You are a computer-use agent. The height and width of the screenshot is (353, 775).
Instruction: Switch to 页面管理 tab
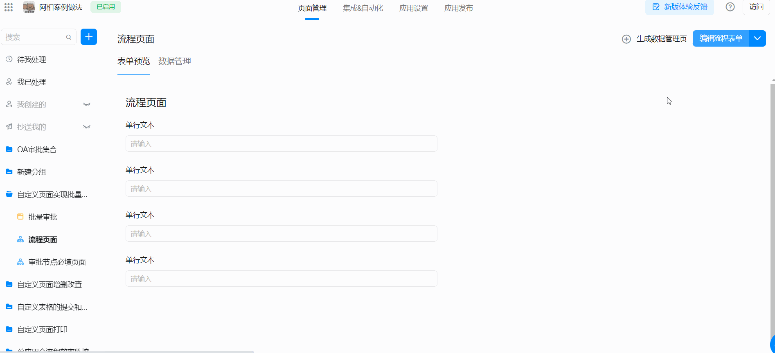(x=312, y=8)
